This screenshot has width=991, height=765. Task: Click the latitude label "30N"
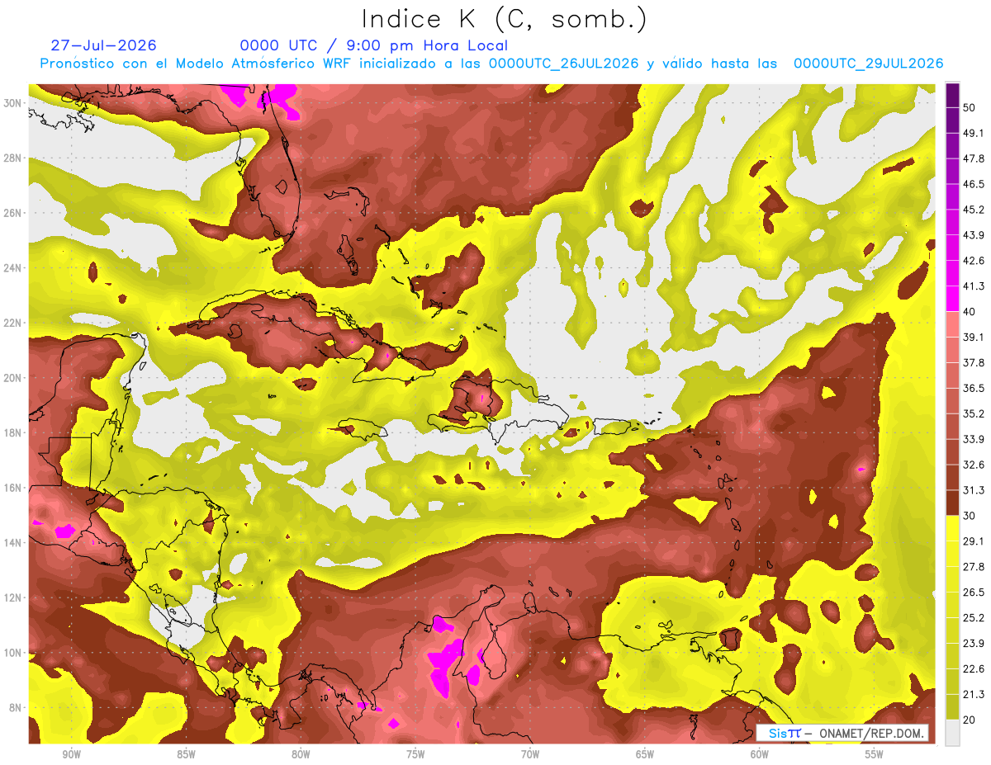(13, 103)
